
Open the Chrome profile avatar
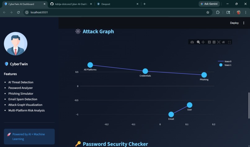239,12
